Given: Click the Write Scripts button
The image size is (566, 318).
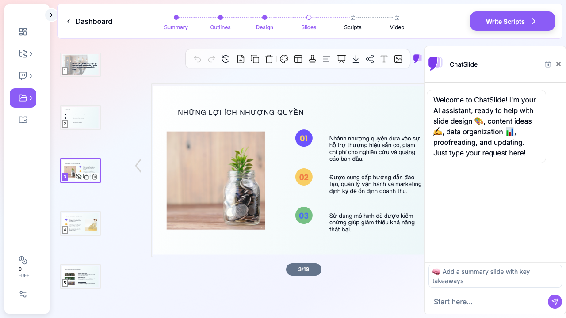Looking at the screenshot, I should (x=512, y=21).
